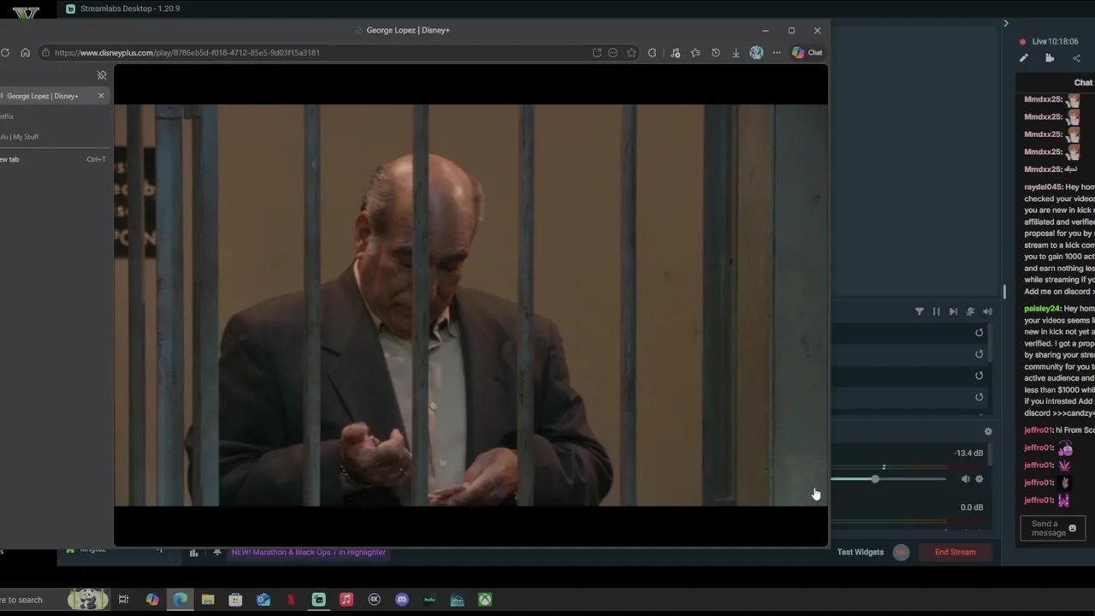Open browser History icon

click(715, 52)
